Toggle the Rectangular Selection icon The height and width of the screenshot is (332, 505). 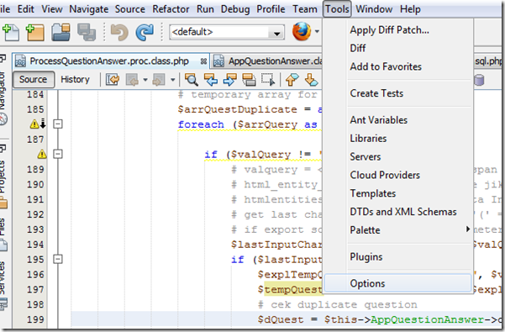pyautogui.click(x=268, y=79)
